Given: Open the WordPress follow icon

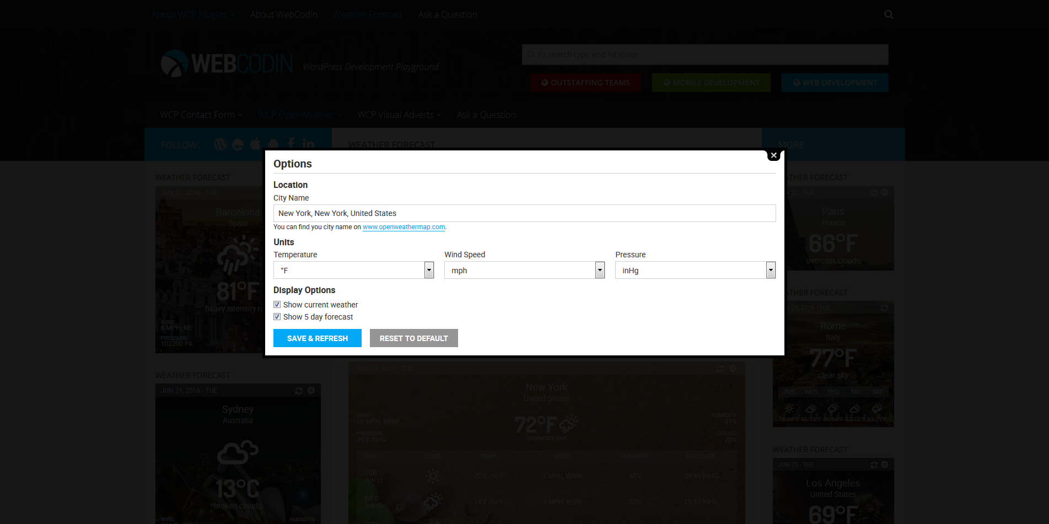Looking at the screenshot, I should 220,144.
